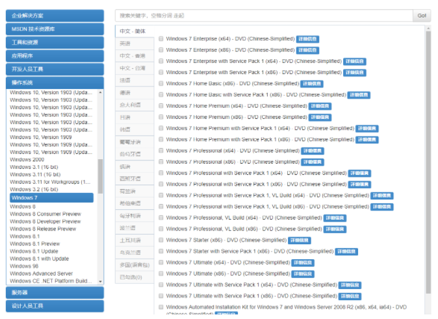Select the 中文 - 简体 language tab
The image size is (438, 319).
pos(135,31)
